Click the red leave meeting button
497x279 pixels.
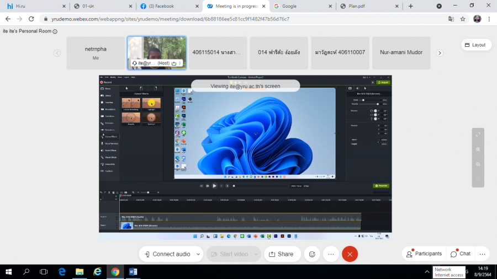click(x=350, y=254)
